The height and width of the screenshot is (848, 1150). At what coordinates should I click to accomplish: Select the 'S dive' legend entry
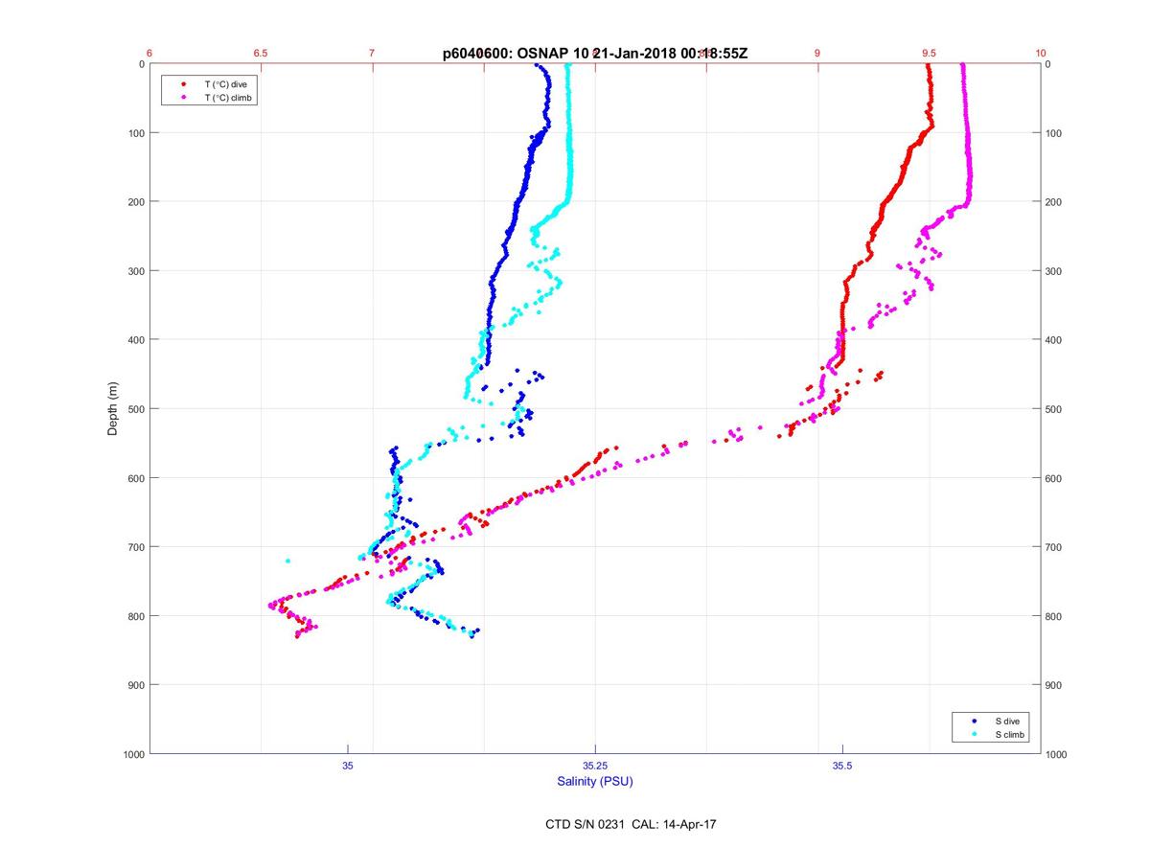coord(1007,721)
